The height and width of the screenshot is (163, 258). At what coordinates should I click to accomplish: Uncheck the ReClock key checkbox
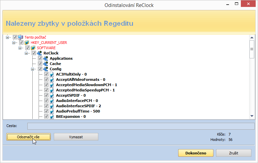(x=34, y=53)
